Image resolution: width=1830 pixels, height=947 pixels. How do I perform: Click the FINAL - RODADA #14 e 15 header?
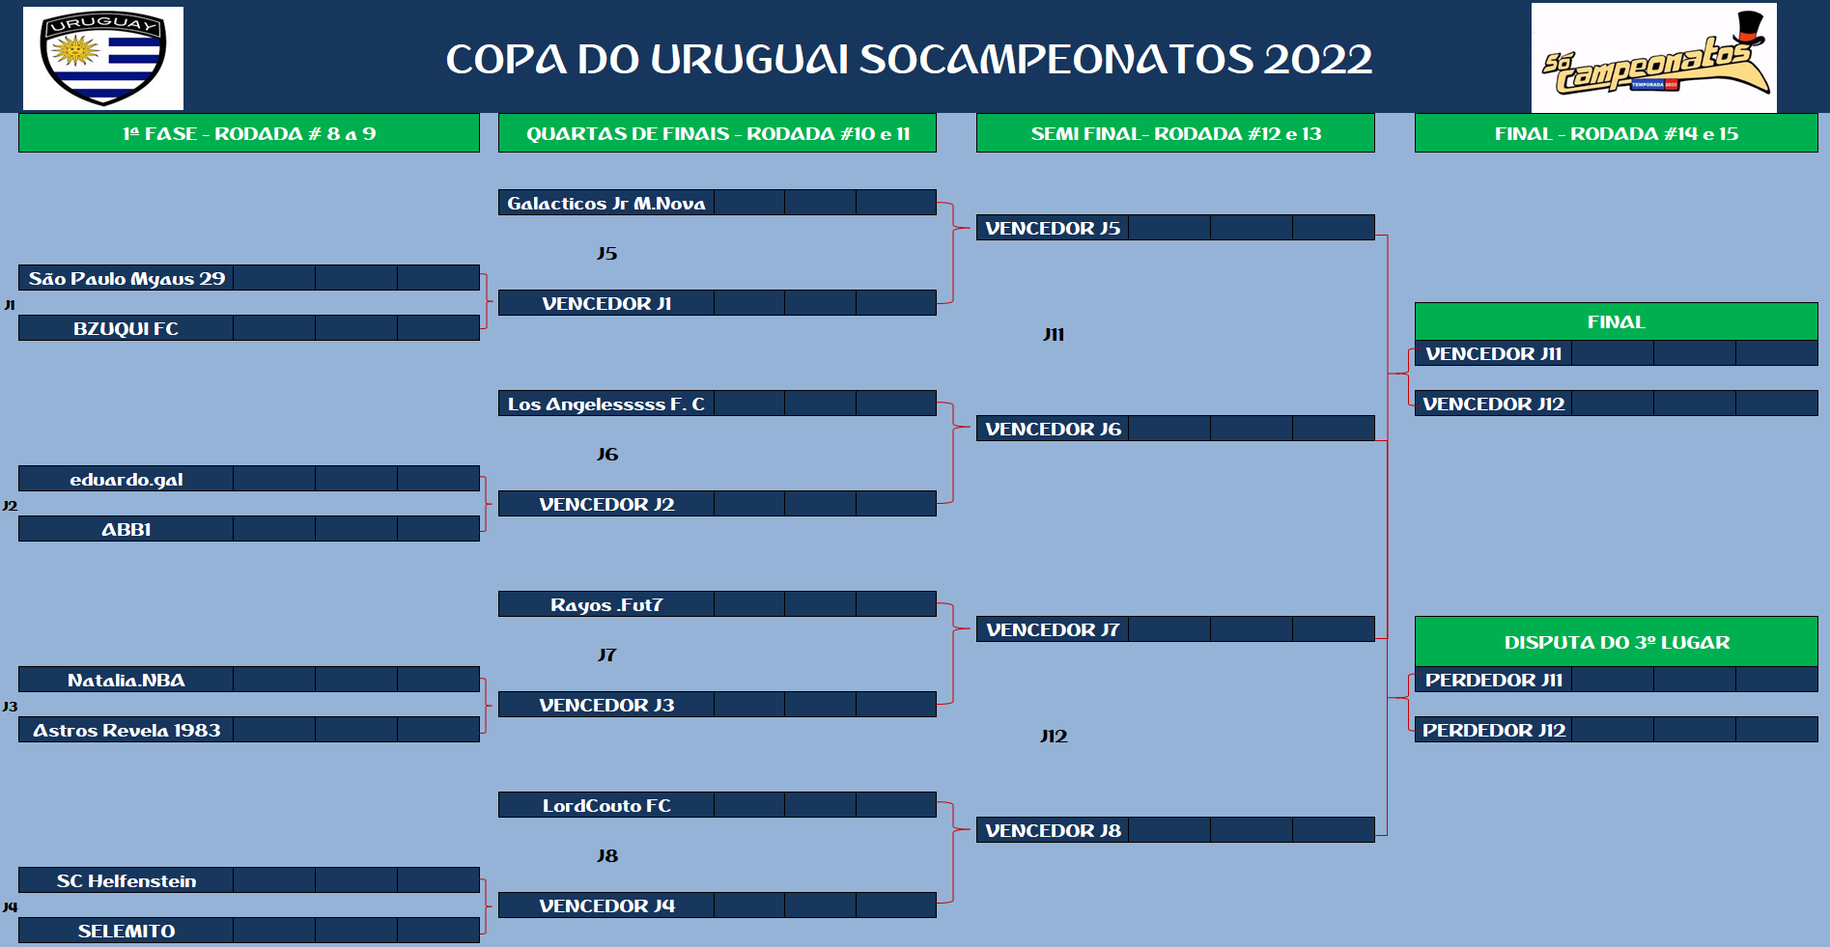tap(1616, 133)
